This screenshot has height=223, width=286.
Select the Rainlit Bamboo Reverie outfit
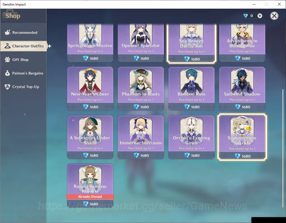pyautogui.click(x=90, y=186)
